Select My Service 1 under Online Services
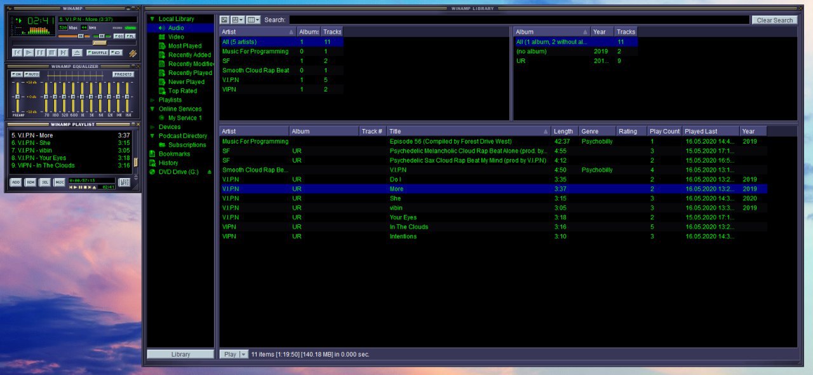Viewport: 813px width, 375px height. (x=181, y=118)
